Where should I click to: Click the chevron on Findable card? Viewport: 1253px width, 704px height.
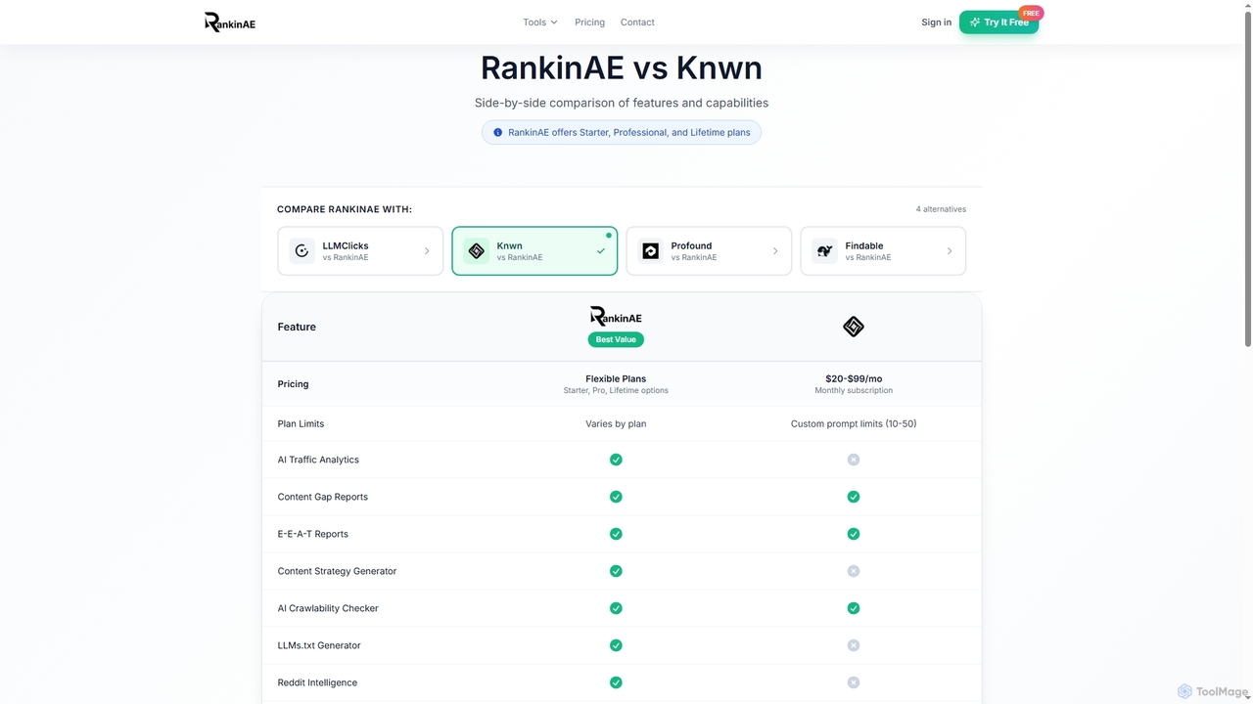[x=950, y=251]
